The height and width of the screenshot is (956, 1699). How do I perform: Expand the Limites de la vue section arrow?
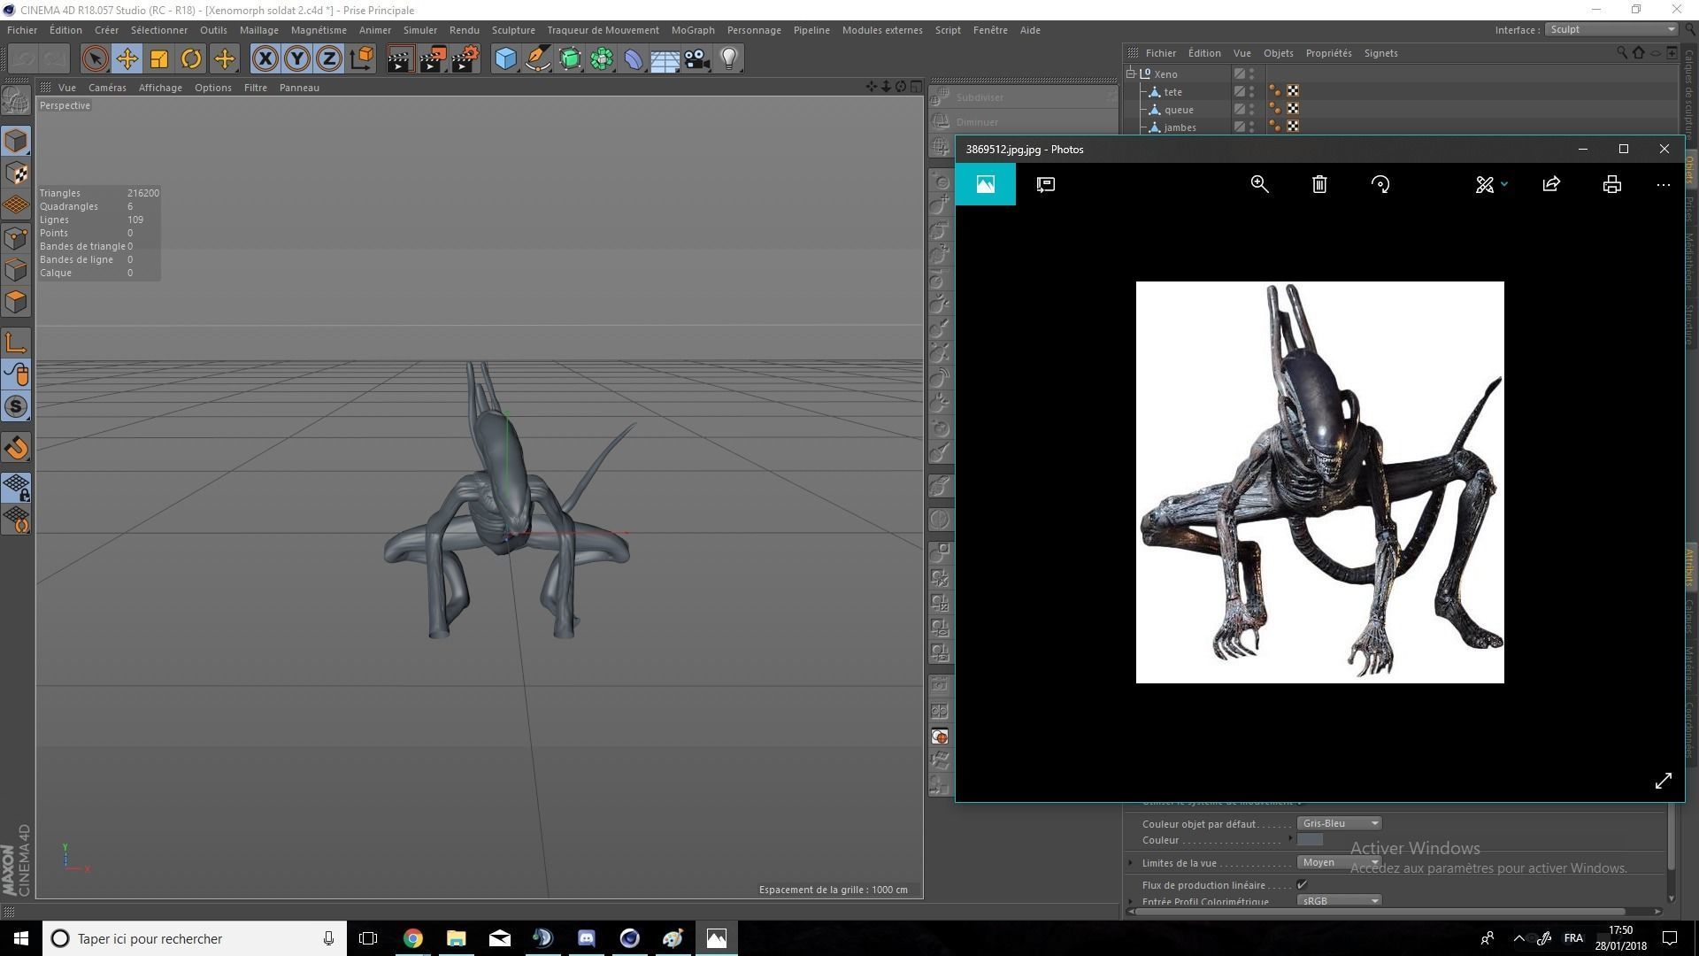1131,863
